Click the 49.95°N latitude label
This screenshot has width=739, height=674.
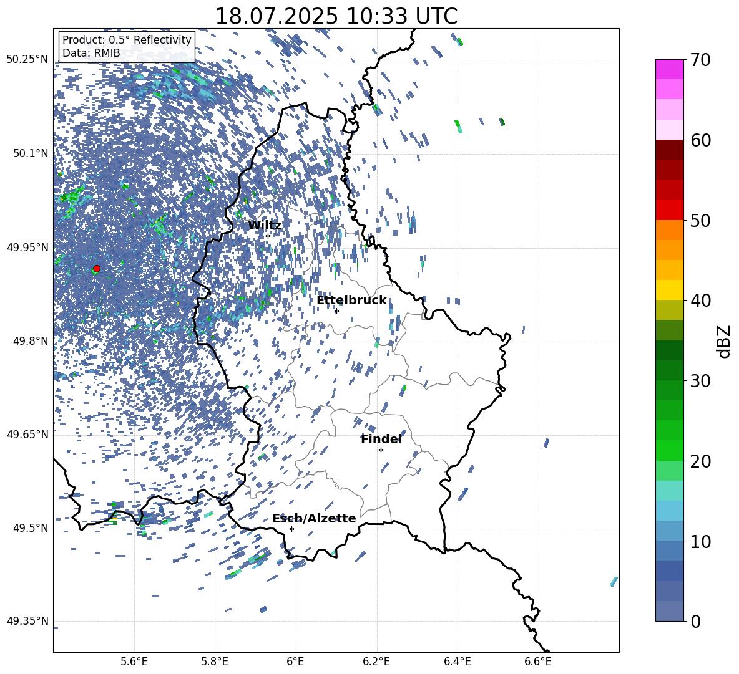point(27,248)
